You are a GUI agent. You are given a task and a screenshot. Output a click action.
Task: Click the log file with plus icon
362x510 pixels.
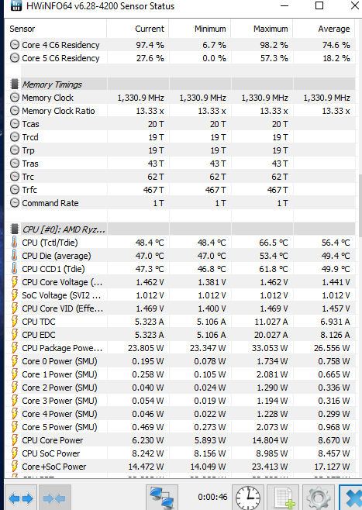click(x=283, y=498)
